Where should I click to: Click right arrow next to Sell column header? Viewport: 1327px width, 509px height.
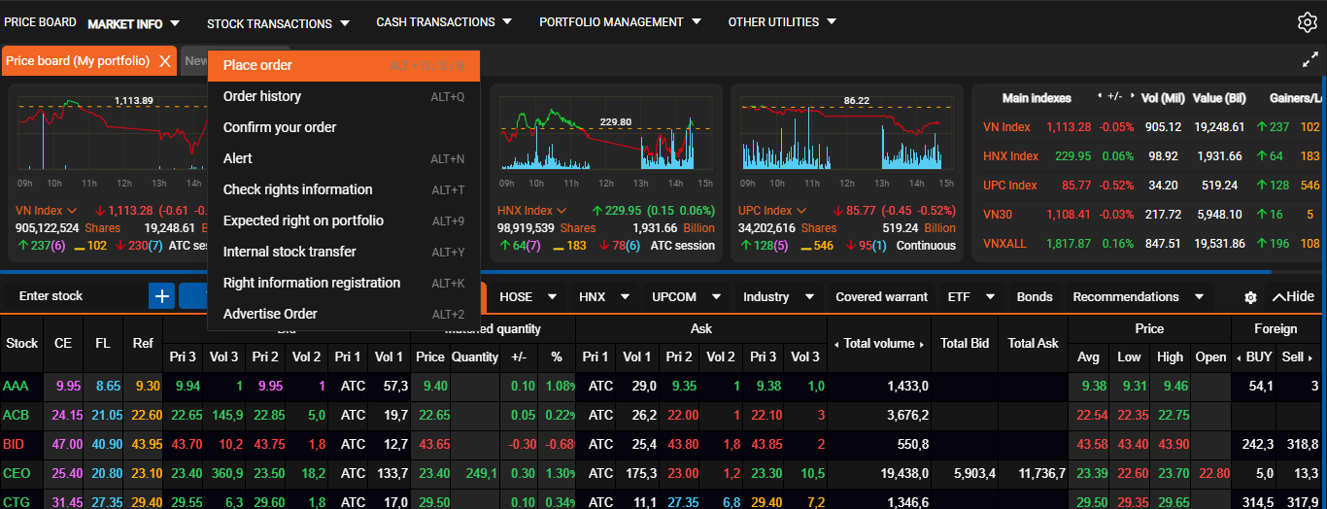tap(1312, 357)
